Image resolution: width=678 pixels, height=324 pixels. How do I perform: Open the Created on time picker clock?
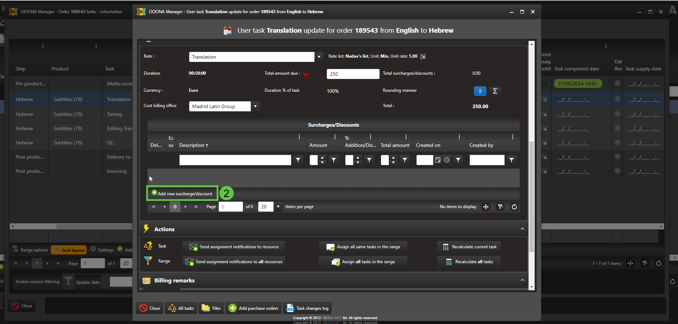click(x=447, y=160)
